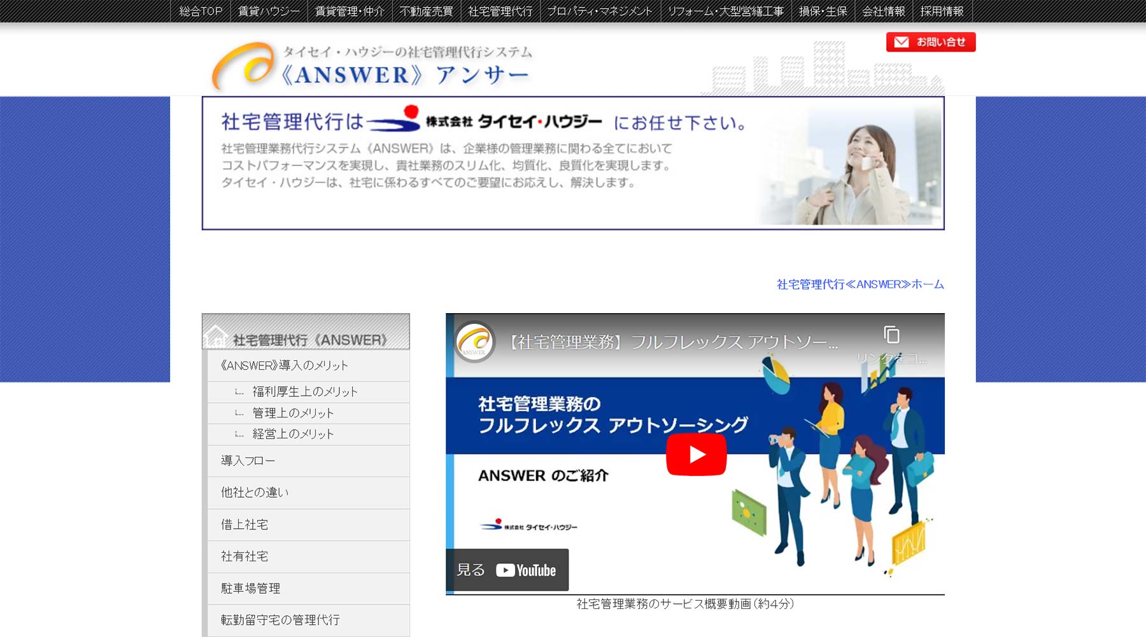This screenshot has width=1146, height=637.
Task: Click the house icon in the sidebar header
Action: tap(216, 336)
